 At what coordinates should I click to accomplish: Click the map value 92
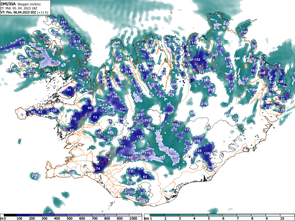pos(283,99)
